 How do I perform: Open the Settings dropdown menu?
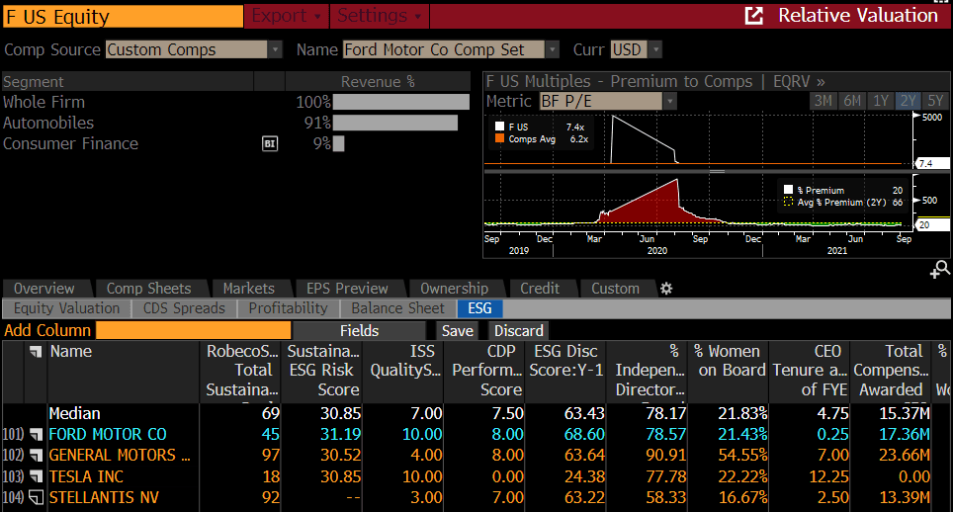pos(380,16)
